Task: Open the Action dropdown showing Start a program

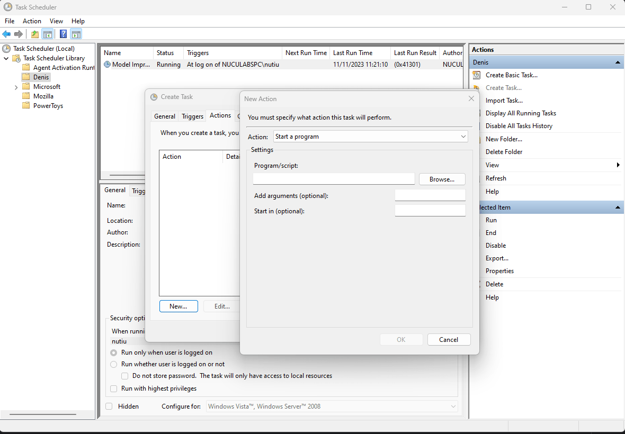Action: click(370, 136)
